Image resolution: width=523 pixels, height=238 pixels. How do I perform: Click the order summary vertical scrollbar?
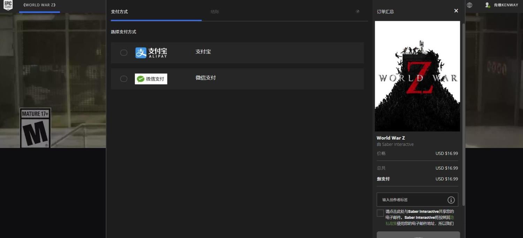pyautogui.click(x=463, y=112)
